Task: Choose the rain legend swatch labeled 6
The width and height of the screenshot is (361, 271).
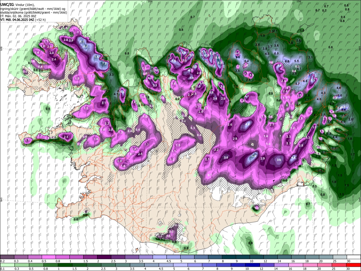Action: click(195, 265)
